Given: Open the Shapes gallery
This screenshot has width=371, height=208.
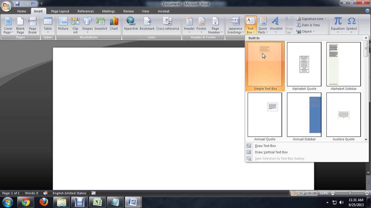Looking at the screenshot, I should click(87, 25).
